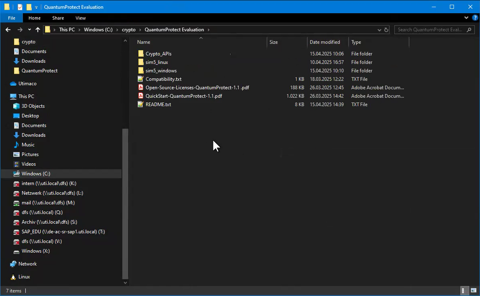Select the sim5_linux folder icon
Screen dimensions: 480x296
click(141, 62)
